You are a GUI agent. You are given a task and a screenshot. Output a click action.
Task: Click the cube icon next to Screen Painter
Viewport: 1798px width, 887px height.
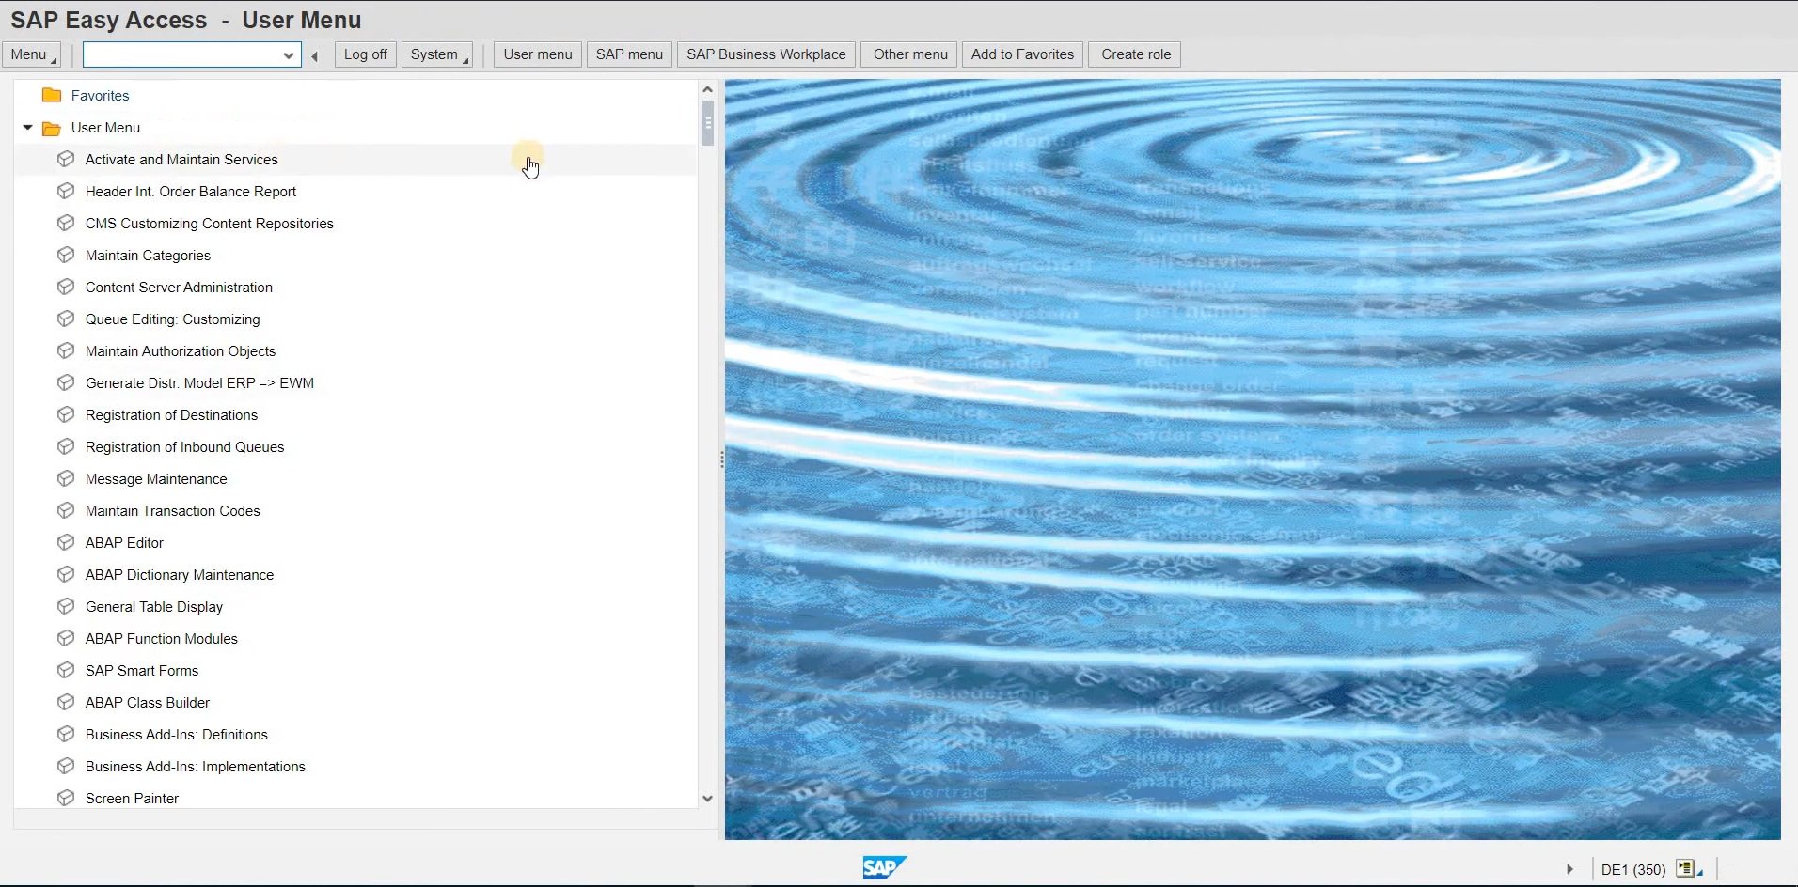click(x=66, y=798)
